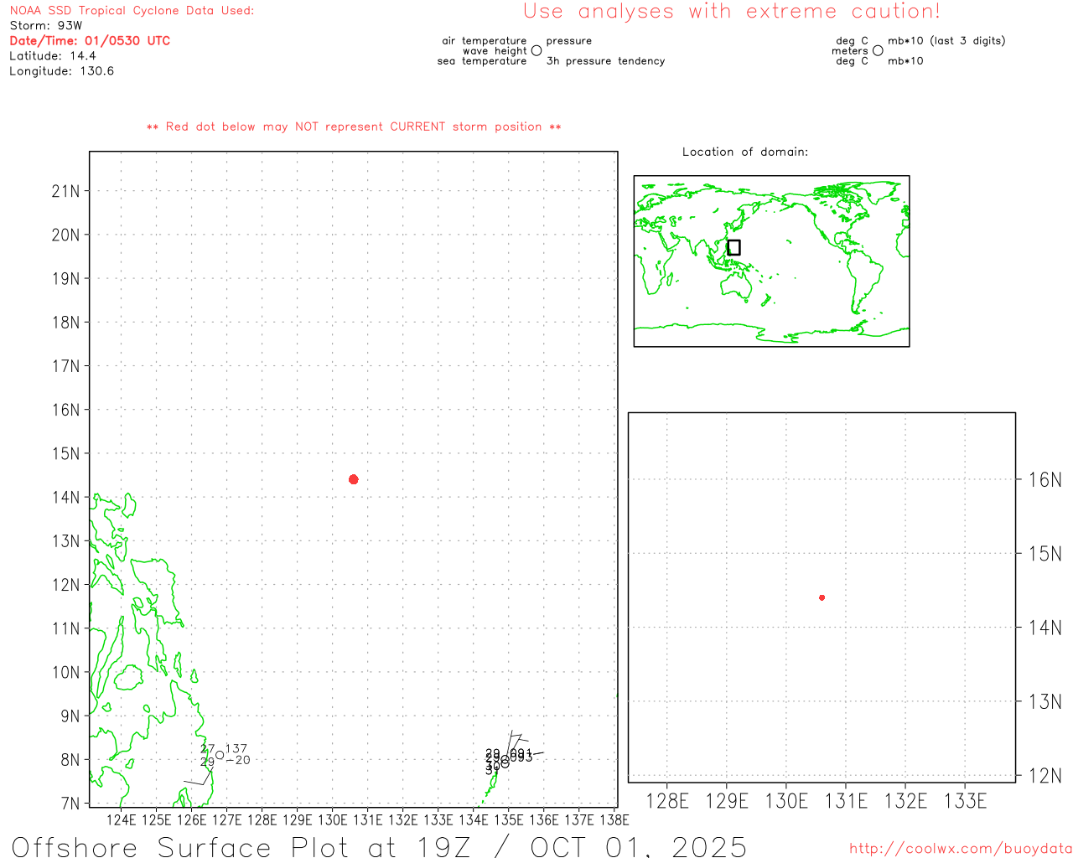The height and width of the screenshot is (858, 1073).
Task: Click the legend circle beside 'wave height'
Action: [x=536, y=51]
